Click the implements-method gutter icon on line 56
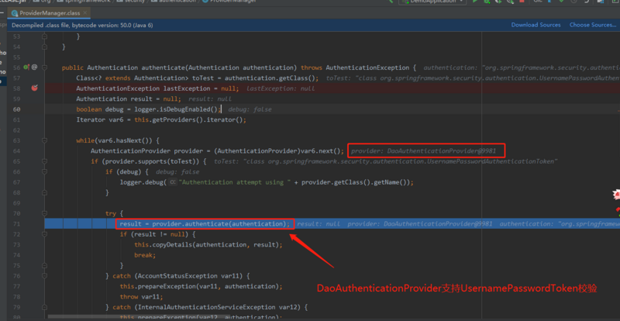 [x=26, y=67]
